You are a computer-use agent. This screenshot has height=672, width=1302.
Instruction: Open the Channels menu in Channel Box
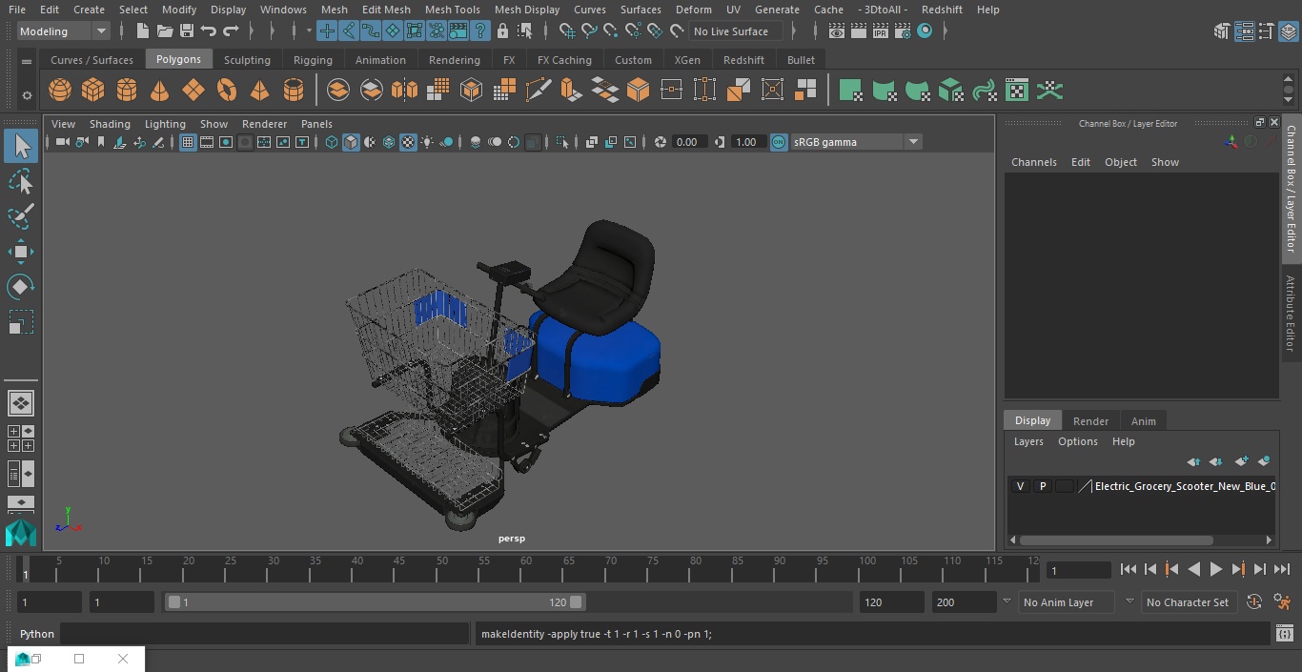click(x=1034, y=162)
